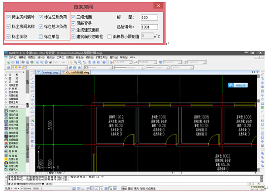The height and width of the screenshot is (193, 268).
Task: Open the 文件 File menu
Action: (12, 58)
